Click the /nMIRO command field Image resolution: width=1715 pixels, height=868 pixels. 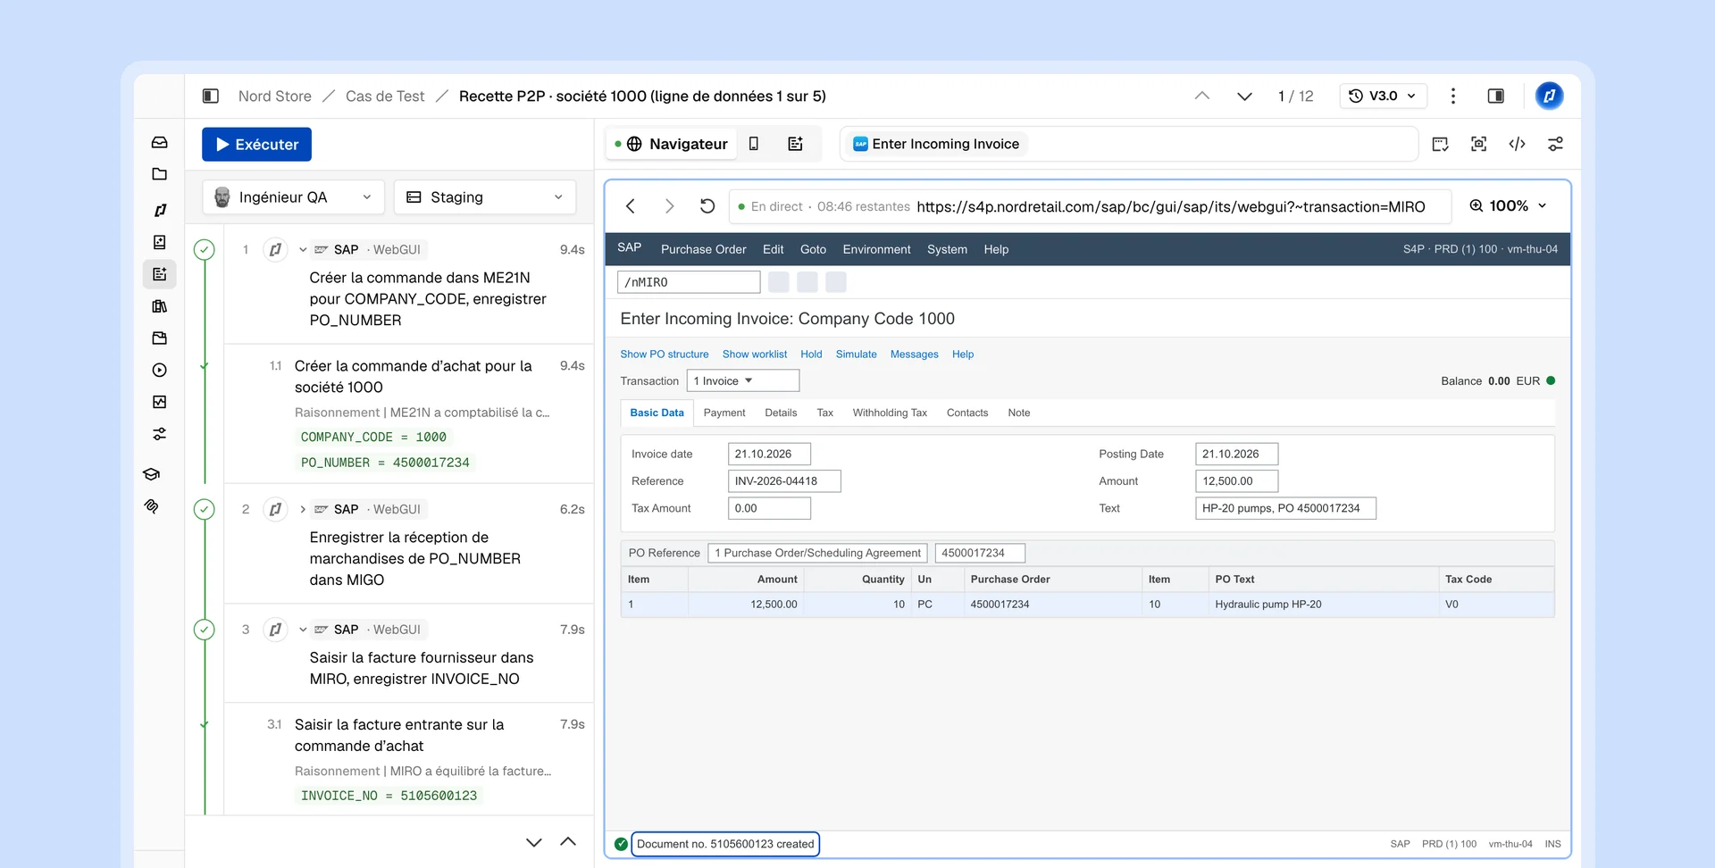pos(689,282)
